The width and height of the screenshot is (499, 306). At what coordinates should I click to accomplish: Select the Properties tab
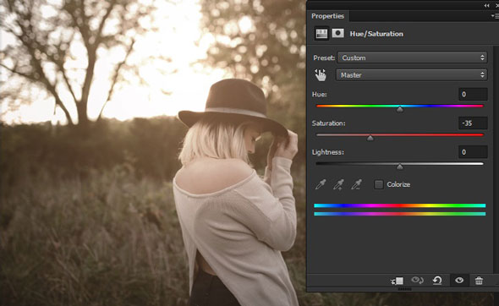click(x=327, y=16)
